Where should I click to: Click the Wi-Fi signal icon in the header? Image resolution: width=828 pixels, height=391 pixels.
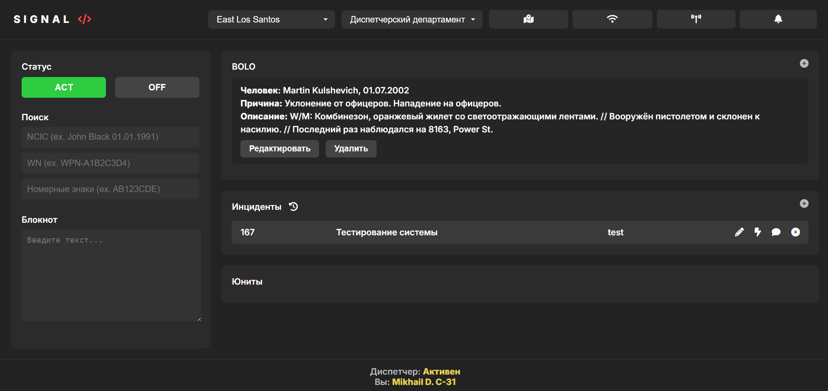[612, 19]
